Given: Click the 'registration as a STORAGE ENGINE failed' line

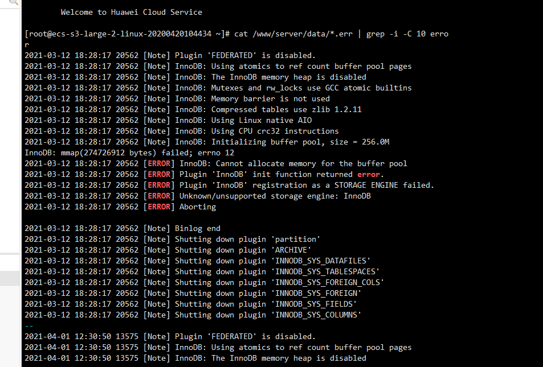Looking at the screenshot, I should pyautogui.click(x=229, y=185).
